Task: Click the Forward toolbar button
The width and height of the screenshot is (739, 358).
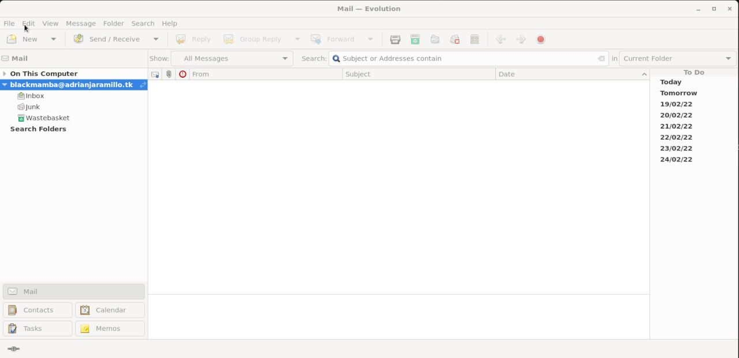Action: click(x=333, y=39)
